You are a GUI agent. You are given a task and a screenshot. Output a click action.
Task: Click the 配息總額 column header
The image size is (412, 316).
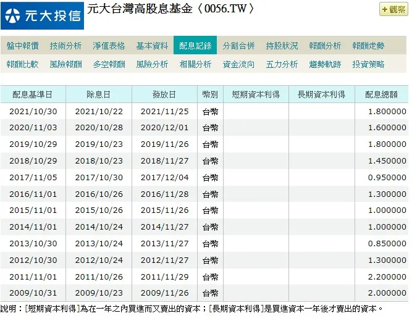pyautogui.click(x=382, y=94)
